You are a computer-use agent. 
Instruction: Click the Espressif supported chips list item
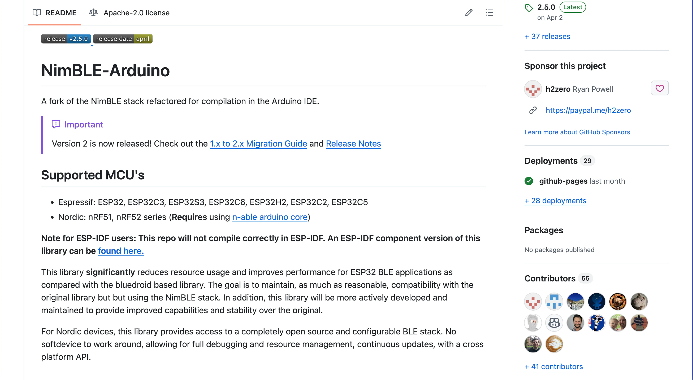click(213, 202)
